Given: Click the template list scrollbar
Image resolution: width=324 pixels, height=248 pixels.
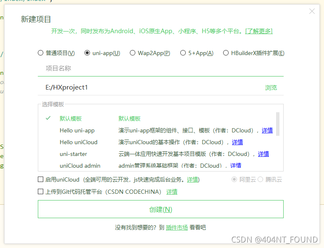Looking at the screenshot, I should [x=278, y=124].
